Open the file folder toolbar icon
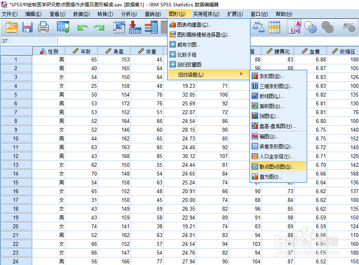This screenshot has width=359, height=265. click(12, 27)
